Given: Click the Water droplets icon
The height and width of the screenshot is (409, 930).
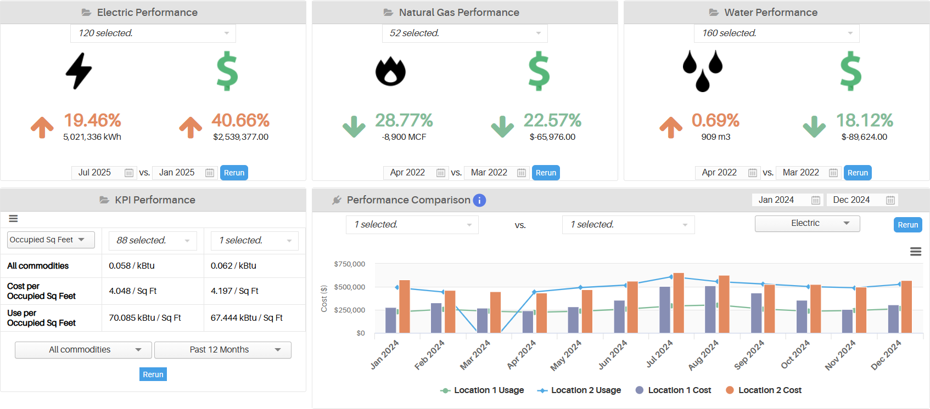Looking at the screenshot, I should click(x=702, y=71).
